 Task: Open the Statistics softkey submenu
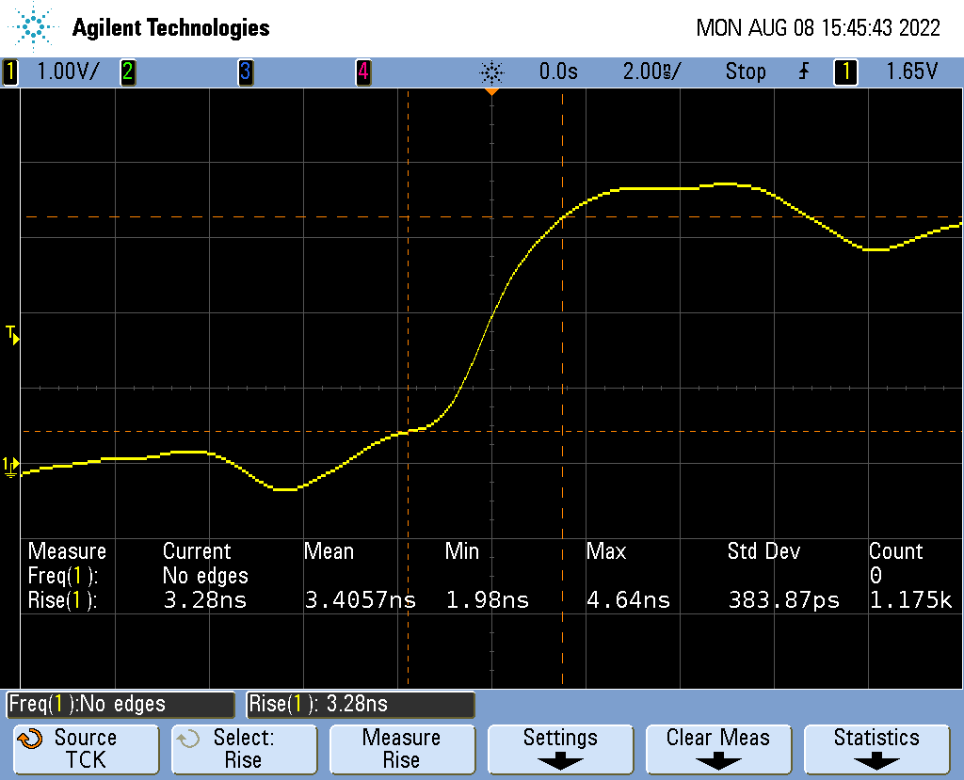tap(876, 749)
